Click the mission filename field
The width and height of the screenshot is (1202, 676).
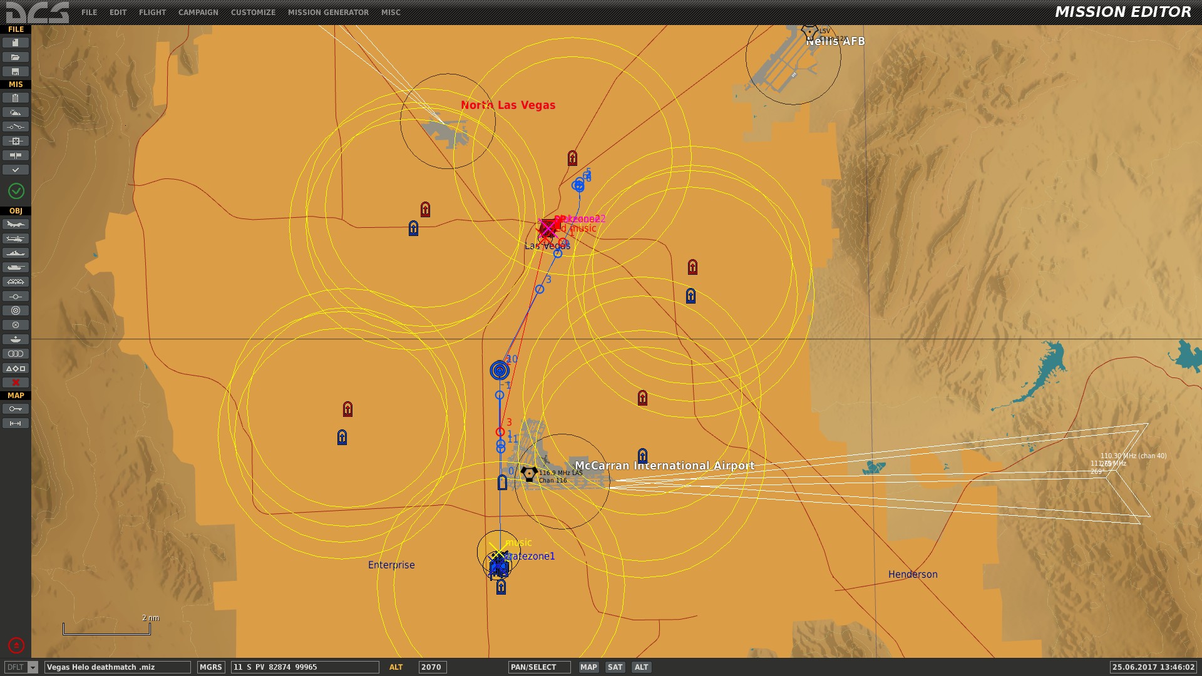point(117,667)
